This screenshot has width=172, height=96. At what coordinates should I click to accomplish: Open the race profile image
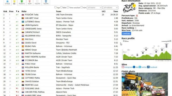pos(147,50)
